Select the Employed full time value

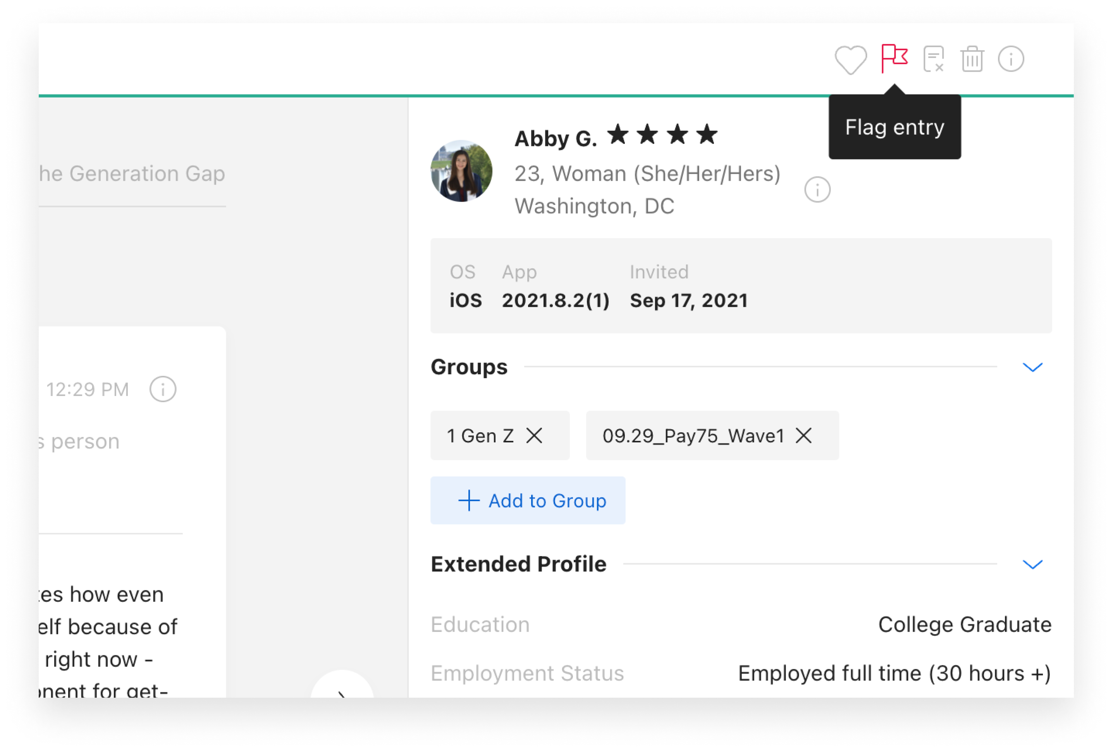tap(895, 673)
